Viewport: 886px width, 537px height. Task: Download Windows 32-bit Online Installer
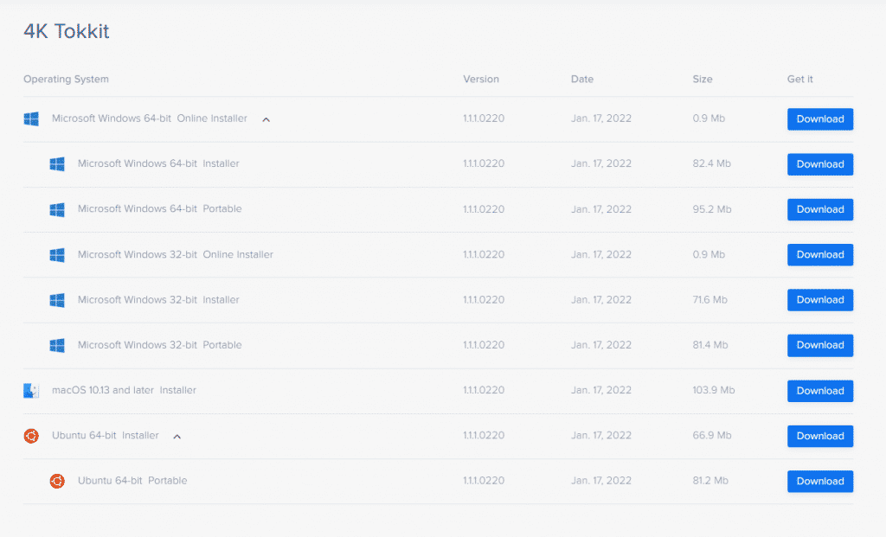click(820, 255)
